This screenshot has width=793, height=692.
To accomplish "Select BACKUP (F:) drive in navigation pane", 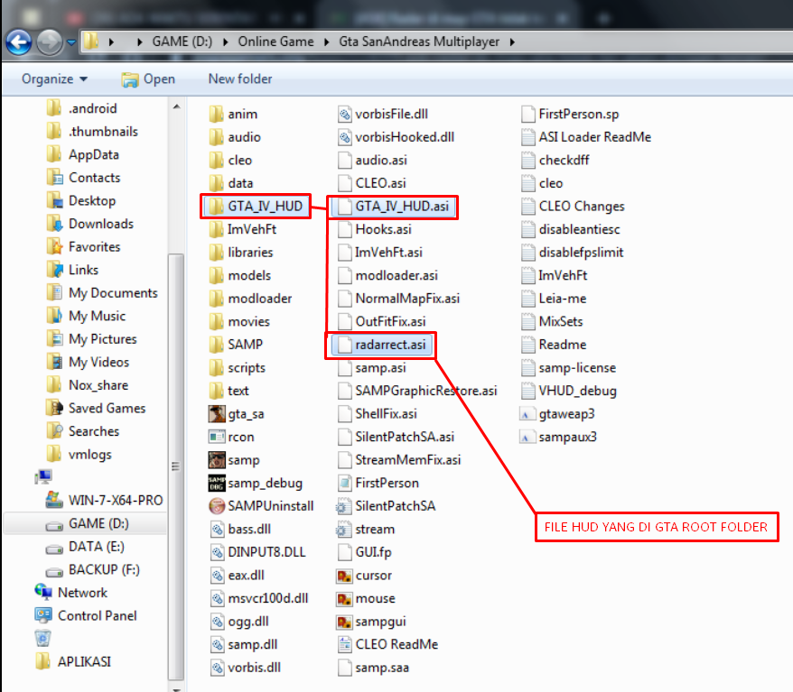I will click(x=92, y=570).
